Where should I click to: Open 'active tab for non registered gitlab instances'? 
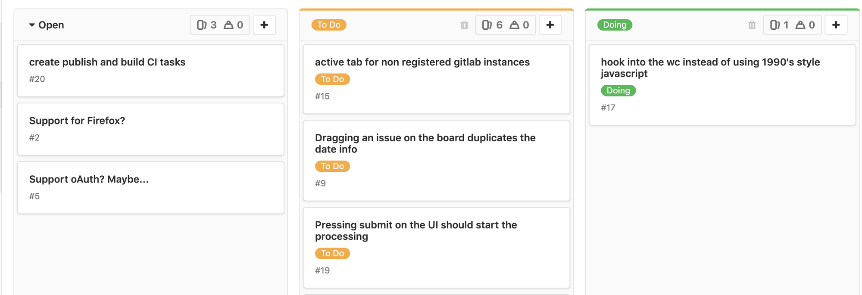point(422,62)
